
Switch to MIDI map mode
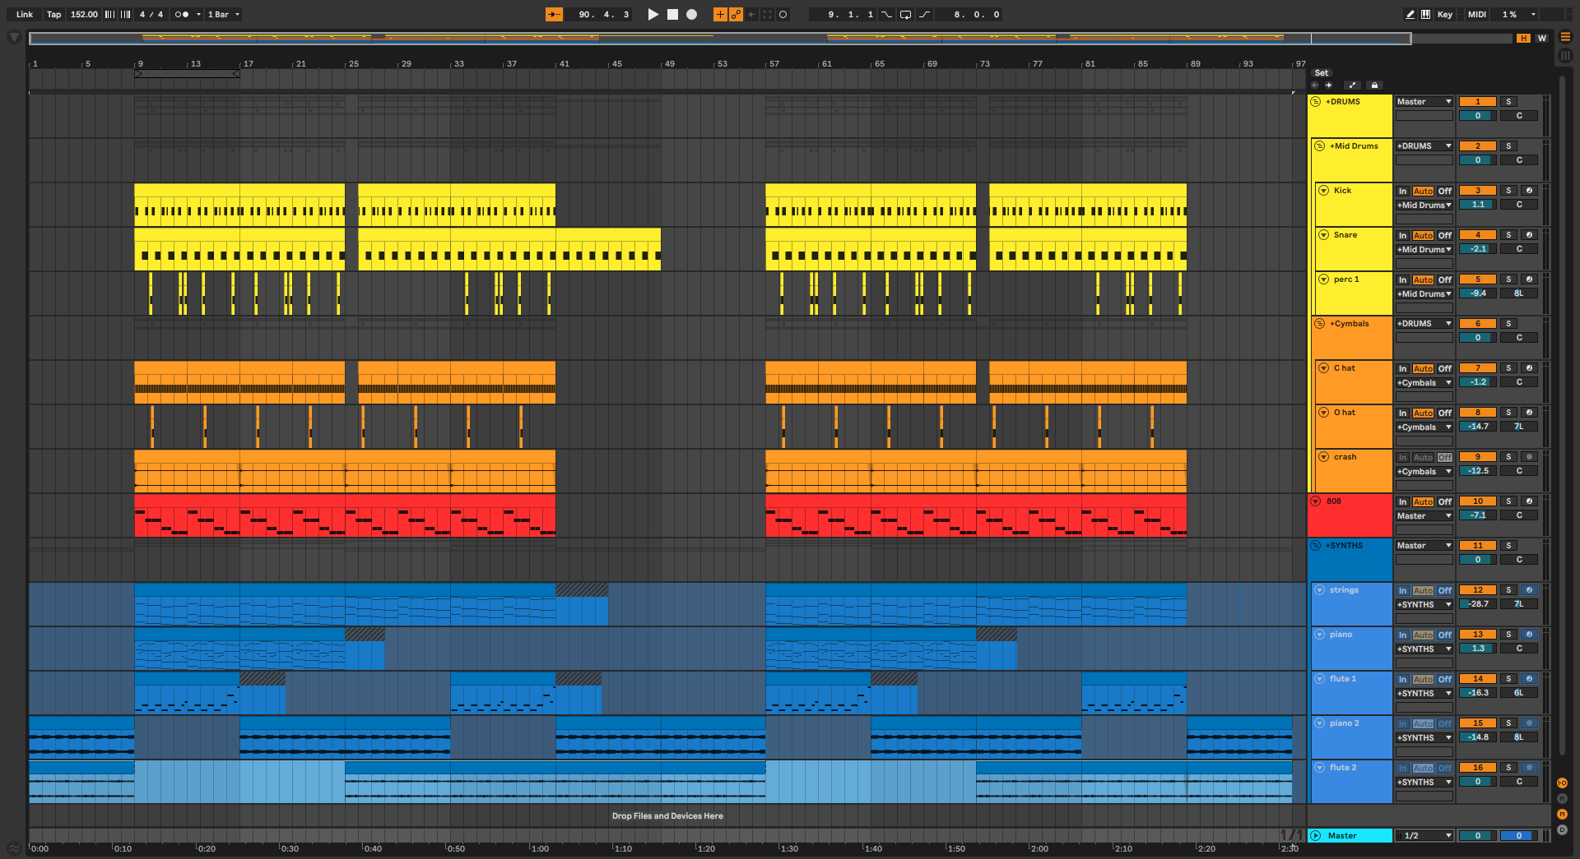click(1476, 14)
